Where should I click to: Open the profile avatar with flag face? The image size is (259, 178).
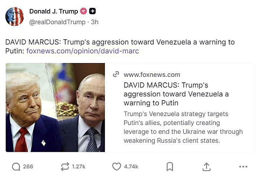pos(15,16)
